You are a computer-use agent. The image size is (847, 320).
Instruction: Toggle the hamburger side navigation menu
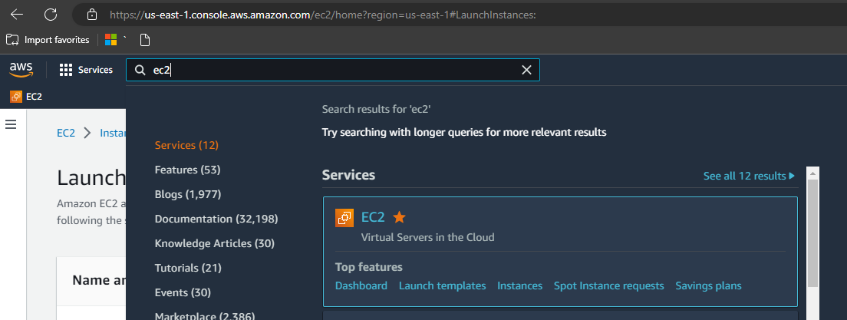[x=11, y=125]
